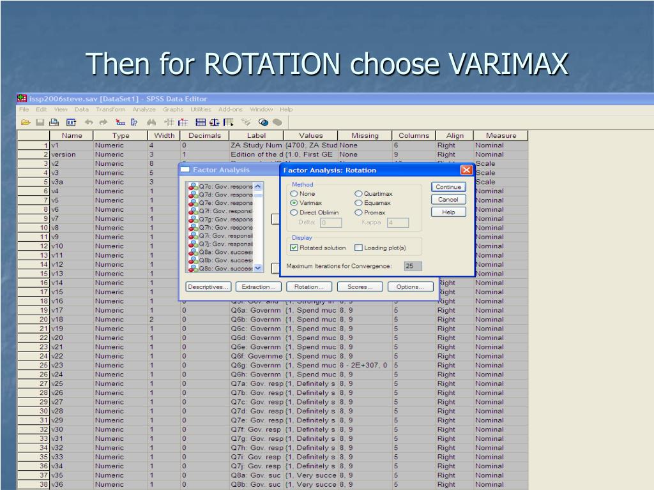
Task: Select the Equamax rotation method
Action: pyautogui.click(x=358, y=203)
